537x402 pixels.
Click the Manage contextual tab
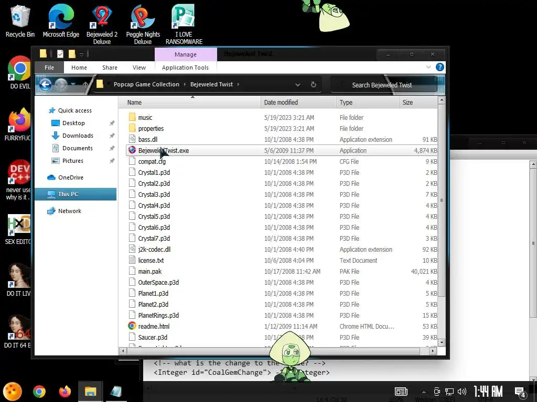coord(186,54)
